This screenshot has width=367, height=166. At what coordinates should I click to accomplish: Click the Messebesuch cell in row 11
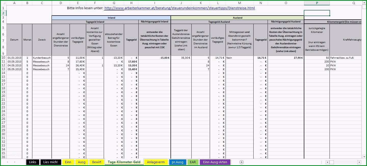click(x=42, y=62)
